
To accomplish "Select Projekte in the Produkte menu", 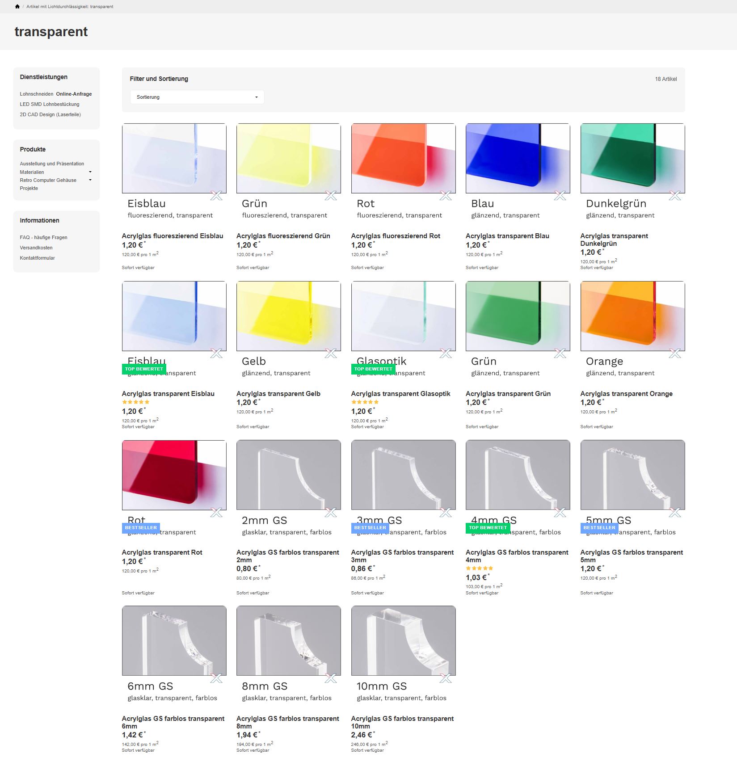I will click(x=29, y=188).
